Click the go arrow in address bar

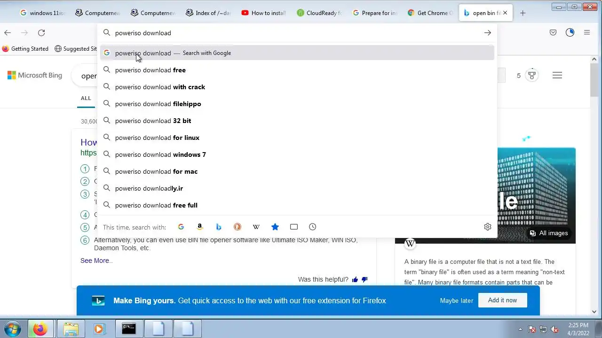(x=488, y=33)
